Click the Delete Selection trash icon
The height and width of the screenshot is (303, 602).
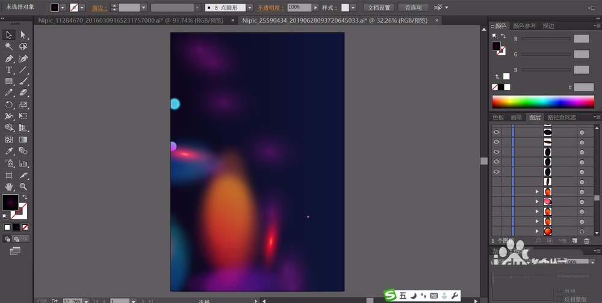coord(586,241)
